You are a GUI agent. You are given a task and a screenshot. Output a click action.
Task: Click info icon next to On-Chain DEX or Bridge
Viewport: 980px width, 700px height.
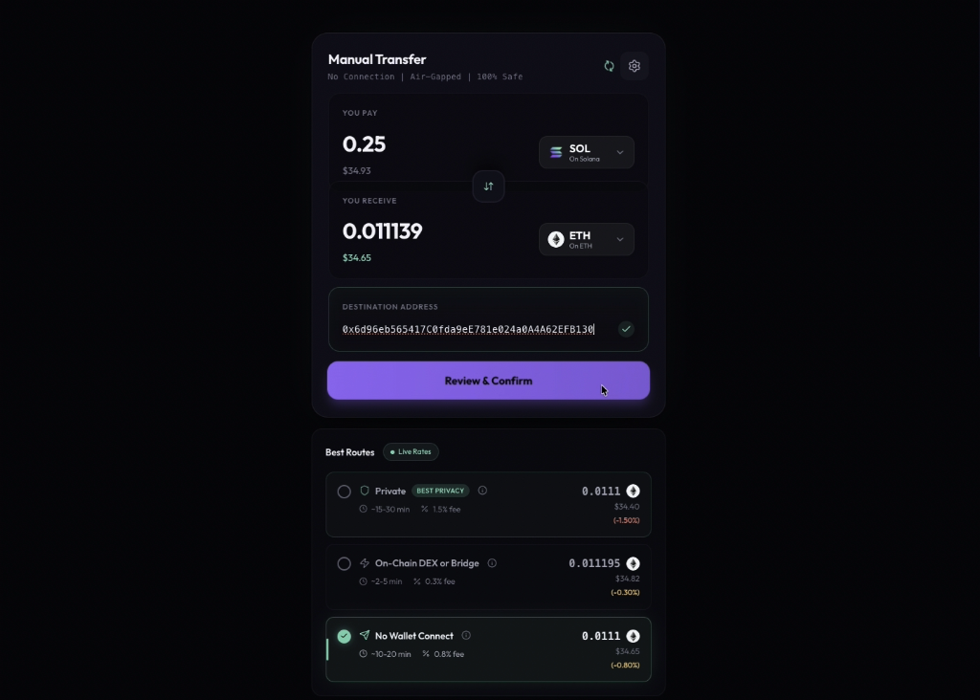click(492, 563)
